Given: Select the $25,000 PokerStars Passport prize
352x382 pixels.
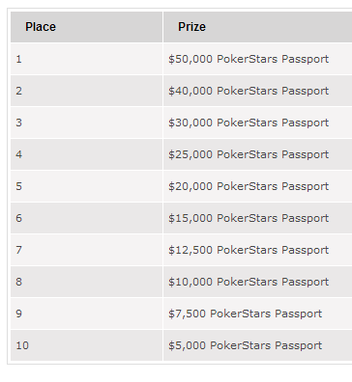Looking at the screenshot, I should tap(249, 154).
